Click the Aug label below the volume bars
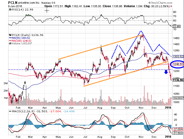This screenshot has height=139, width=184. pos(100,108)
